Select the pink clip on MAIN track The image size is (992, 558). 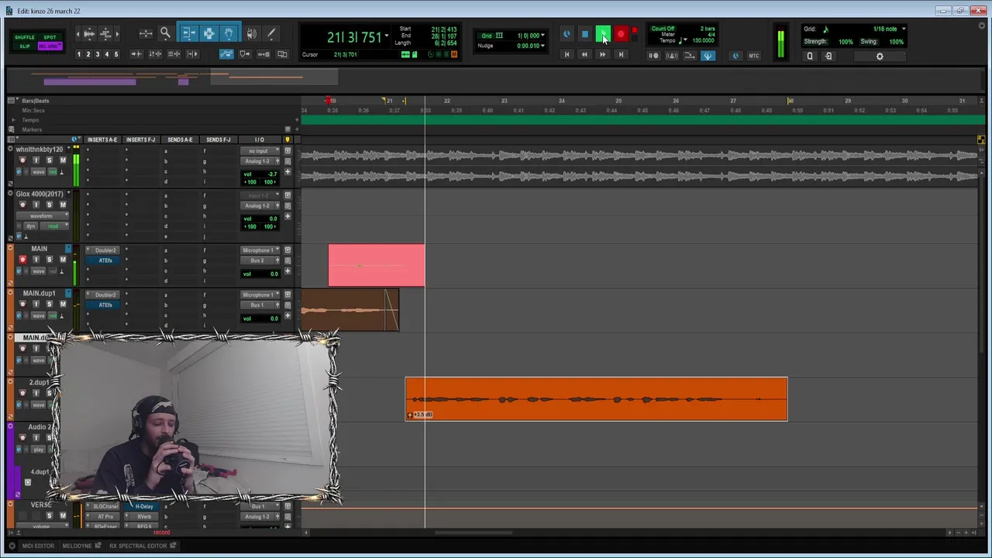click(376, 265)
